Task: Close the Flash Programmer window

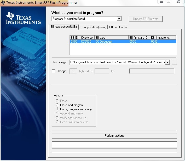Action: (x=178, y=2)
